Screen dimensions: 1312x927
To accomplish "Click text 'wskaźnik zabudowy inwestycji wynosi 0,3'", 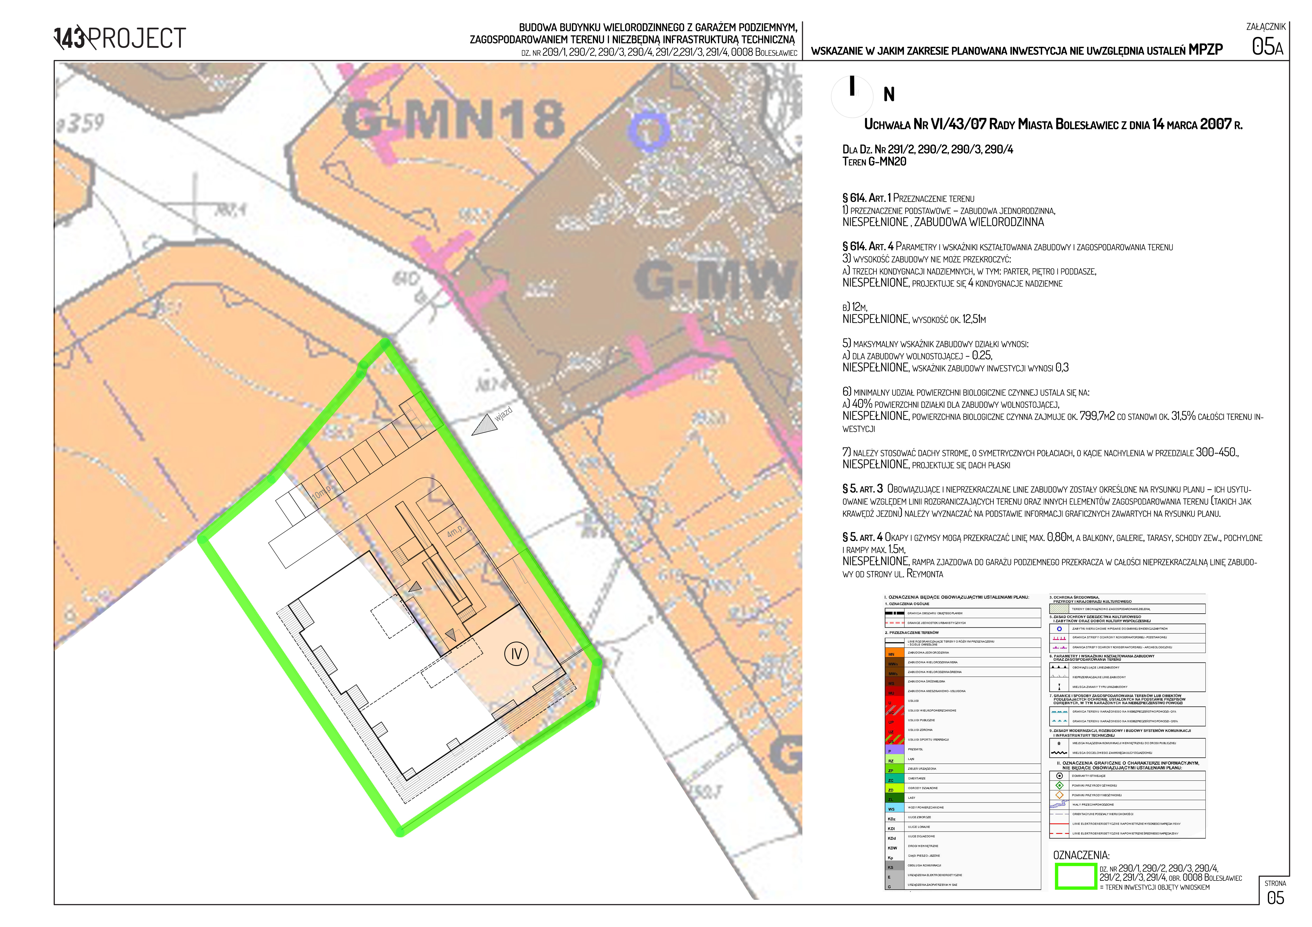I will point(990,368).
